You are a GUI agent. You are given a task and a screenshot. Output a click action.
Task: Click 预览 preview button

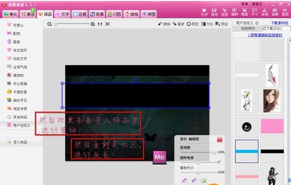(222, 24)
